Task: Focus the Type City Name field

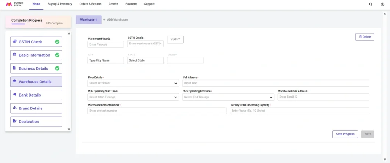Action: tap(105, 60)
